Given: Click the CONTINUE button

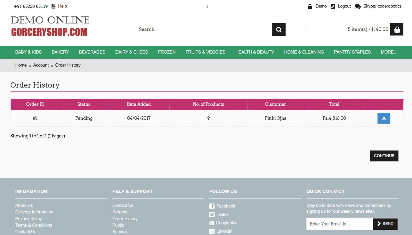Looking at the screenshot, I should pos(384,156).
